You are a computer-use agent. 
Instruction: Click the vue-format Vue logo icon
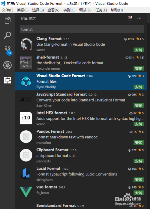point(26,192)
